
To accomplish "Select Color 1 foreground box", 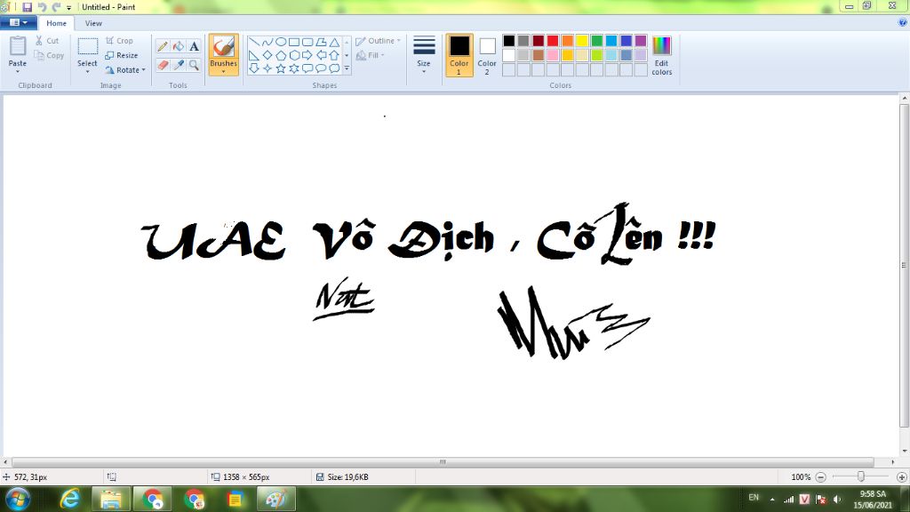I will click(459, 55).
